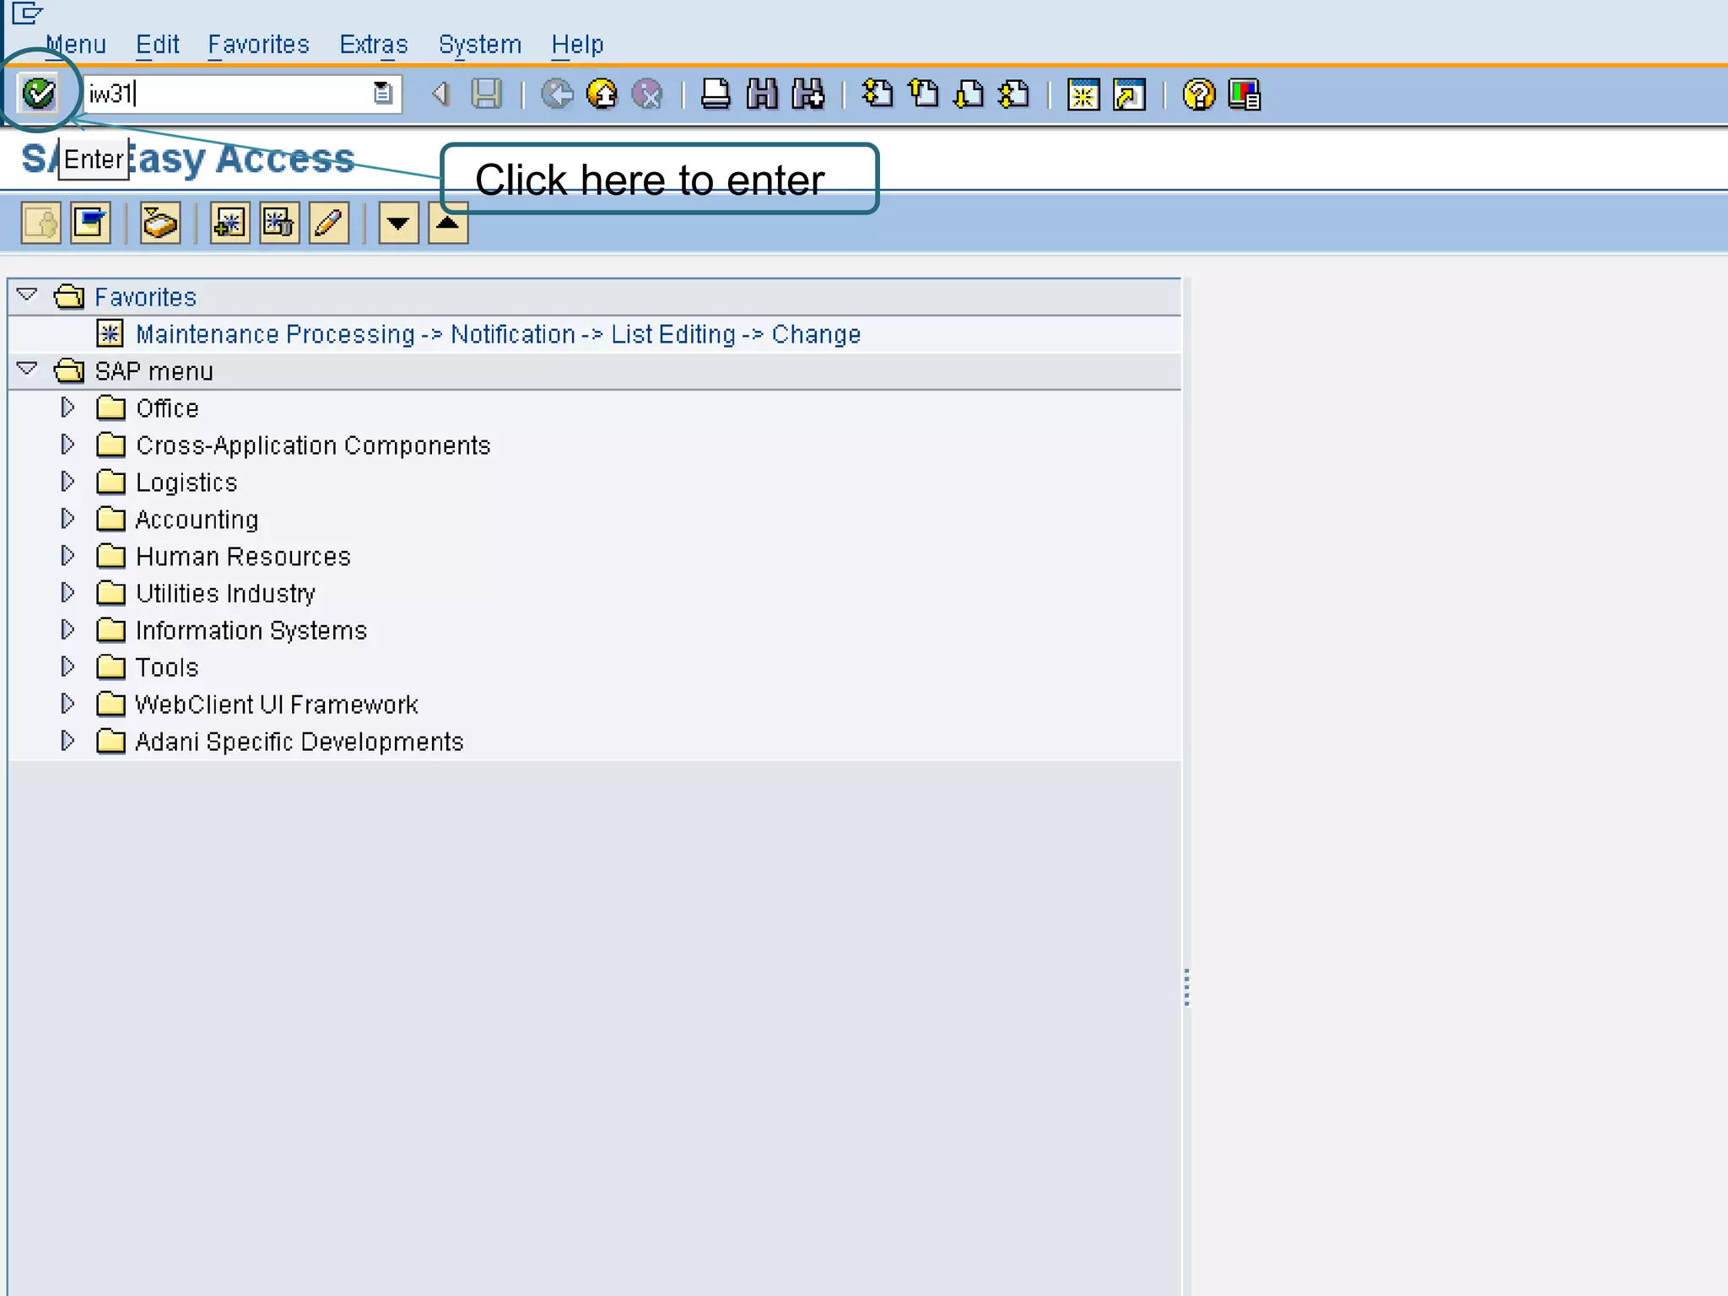
Task: Click the yellow Exit up-arrow icon
Action: coord(602,94)
